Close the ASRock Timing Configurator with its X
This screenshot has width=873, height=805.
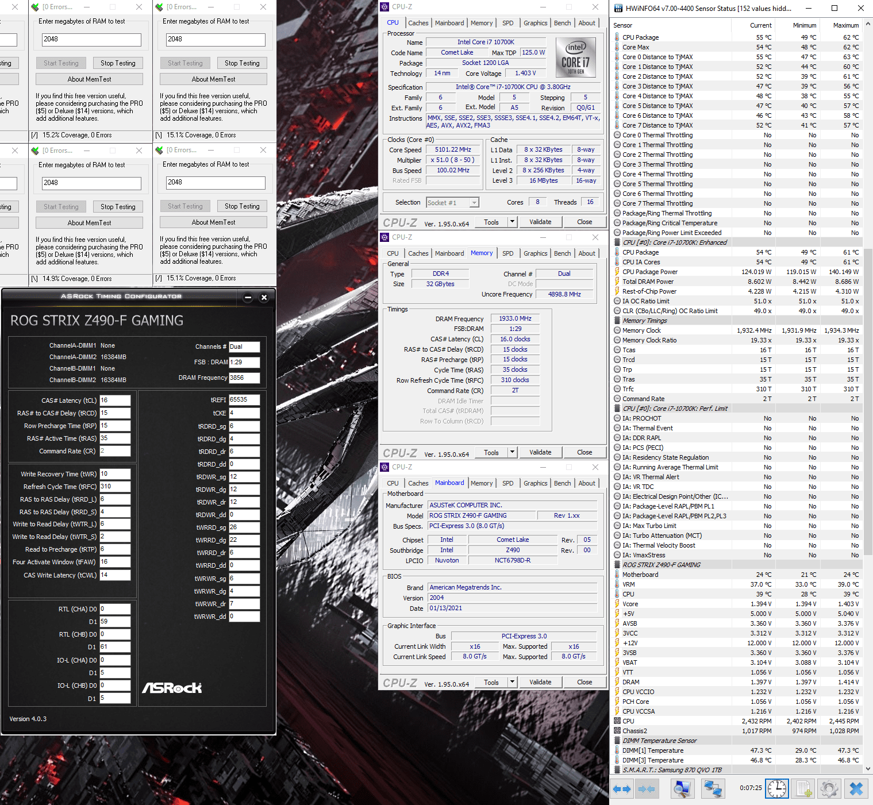pyautogui.click(x=264, y=297)
